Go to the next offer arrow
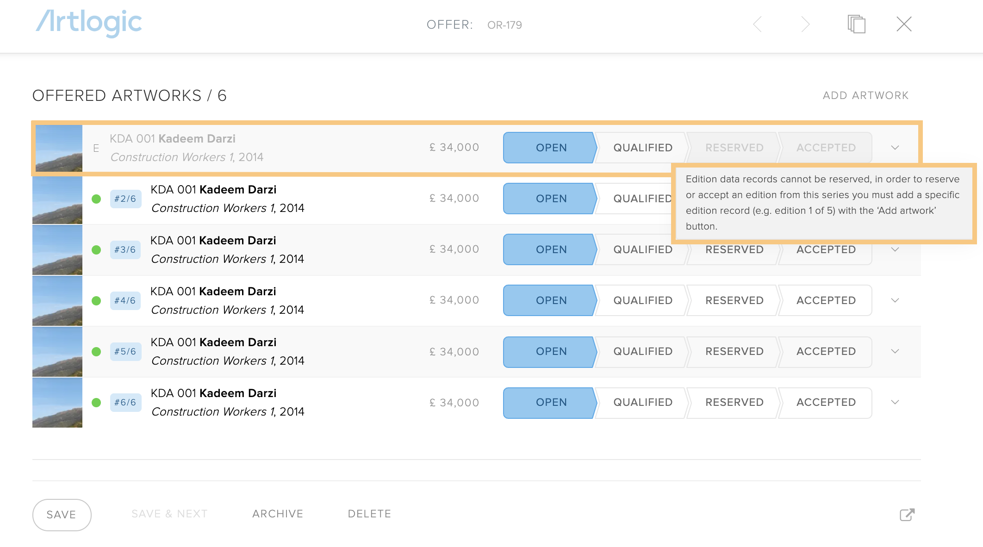Image resolution: width=983 pixels, height=547 pixels. (806, 24)
